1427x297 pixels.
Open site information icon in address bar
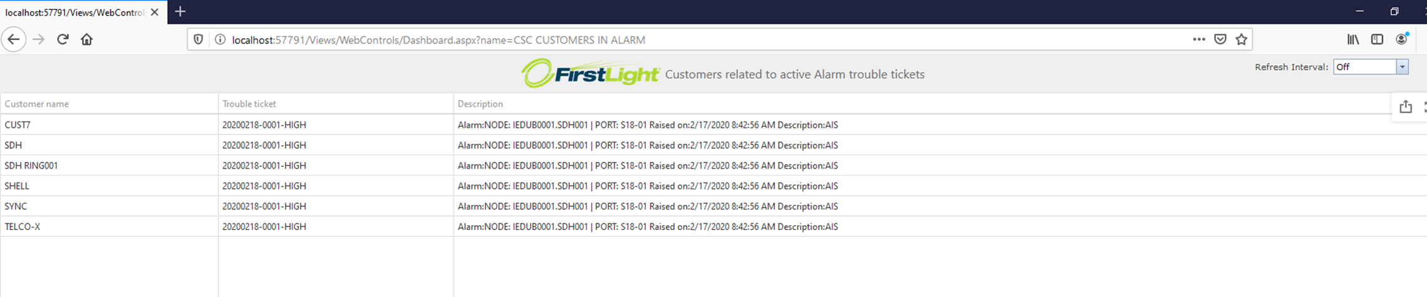point(220,39)
